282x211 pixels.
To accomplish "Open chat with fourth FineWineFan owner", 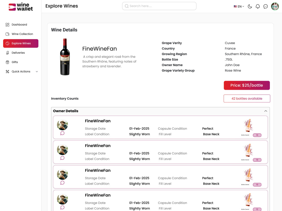I will [62, 207].
